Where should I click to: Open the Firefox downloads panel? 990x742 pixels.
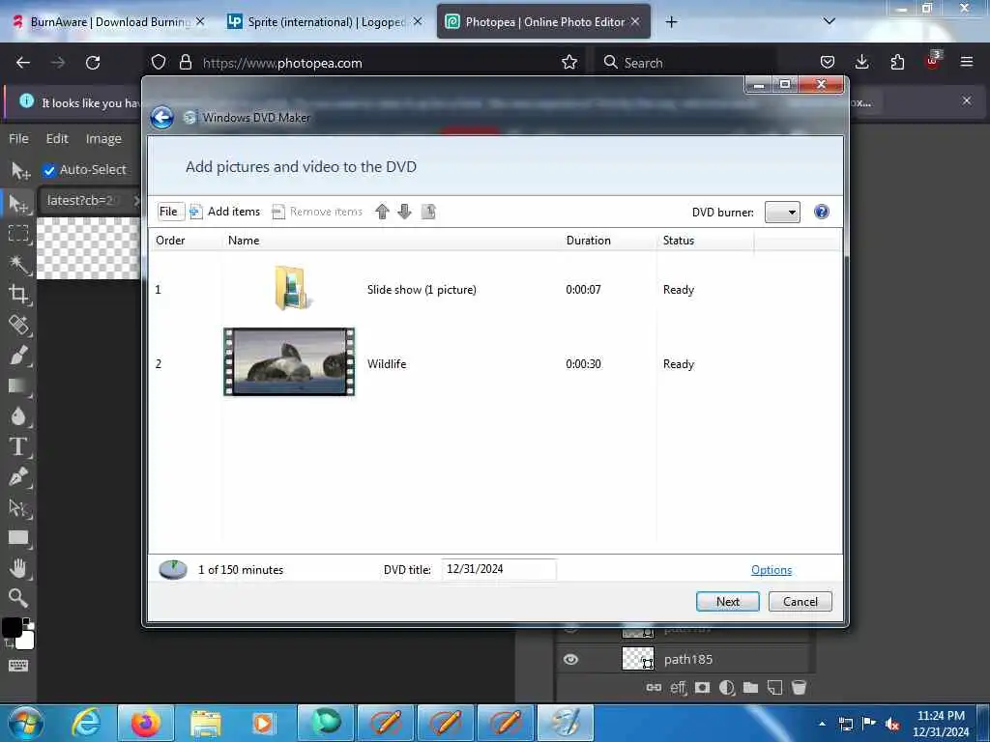click(861, 62)
